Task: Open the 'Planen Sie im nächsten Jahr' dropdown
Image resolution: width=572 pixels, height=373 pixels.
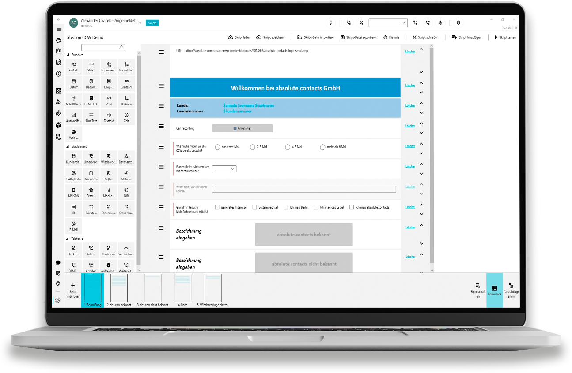Action: 224,169
